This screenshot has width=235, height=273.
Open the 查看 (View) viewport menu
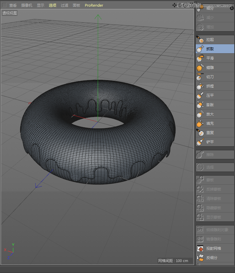click(x=13, y=5)
